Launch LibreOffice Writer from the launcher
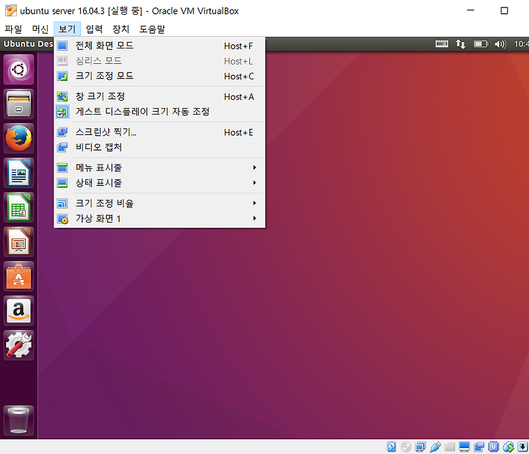The width and height of the screenshot is (529, 454). (18, 173)
